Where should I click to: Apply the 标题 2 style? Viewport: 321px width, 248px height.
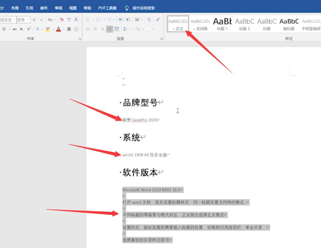coord(245,24)
